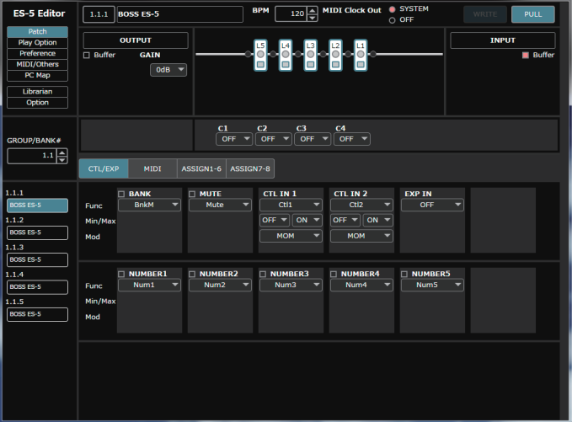This screenshot has height=422, width=572.
Task: Open the EXP IN function dropdown
Action: [432, 205]
